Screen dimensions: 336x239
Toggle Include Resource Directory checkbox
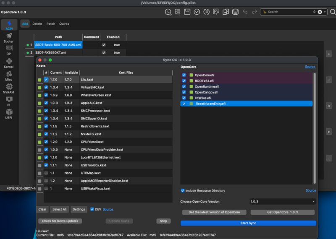tap(182, 191)
